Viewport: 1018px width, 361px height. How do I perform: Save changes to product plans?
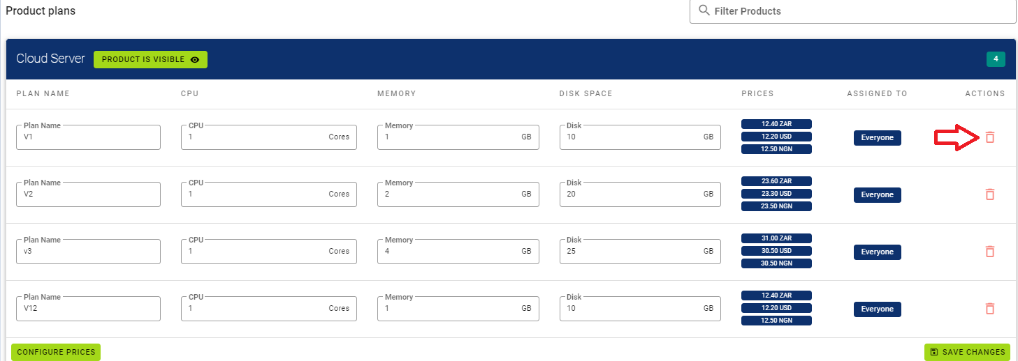click(x=967, y=352)
